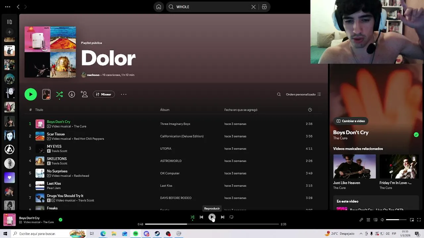Go back with the left arrow
Viewport: 424px width, 238px height.
(x=18, y=7)
